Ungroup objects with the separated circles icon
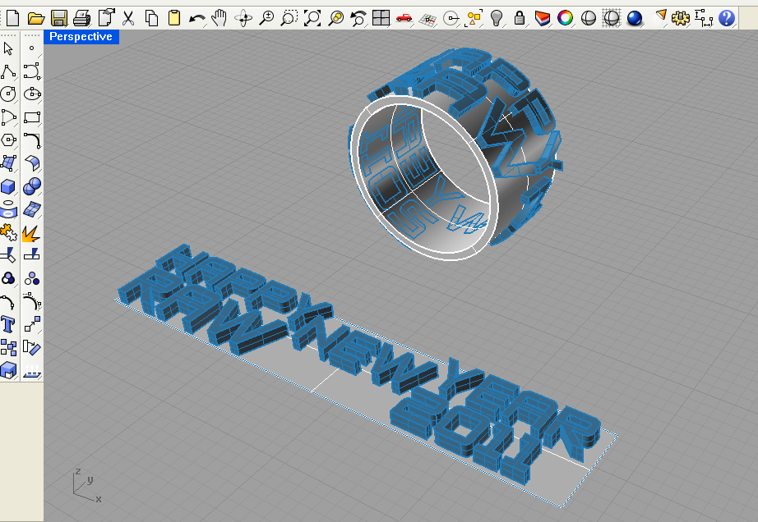Image resolution: width=758 pixels, height=522 pixels. point(32,278)
